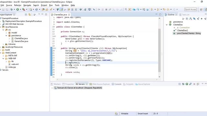Viewport: 207px width, 116px height.
Task: Close the ClienteDao.java editor tab
Action: click(x=69, y=15)
